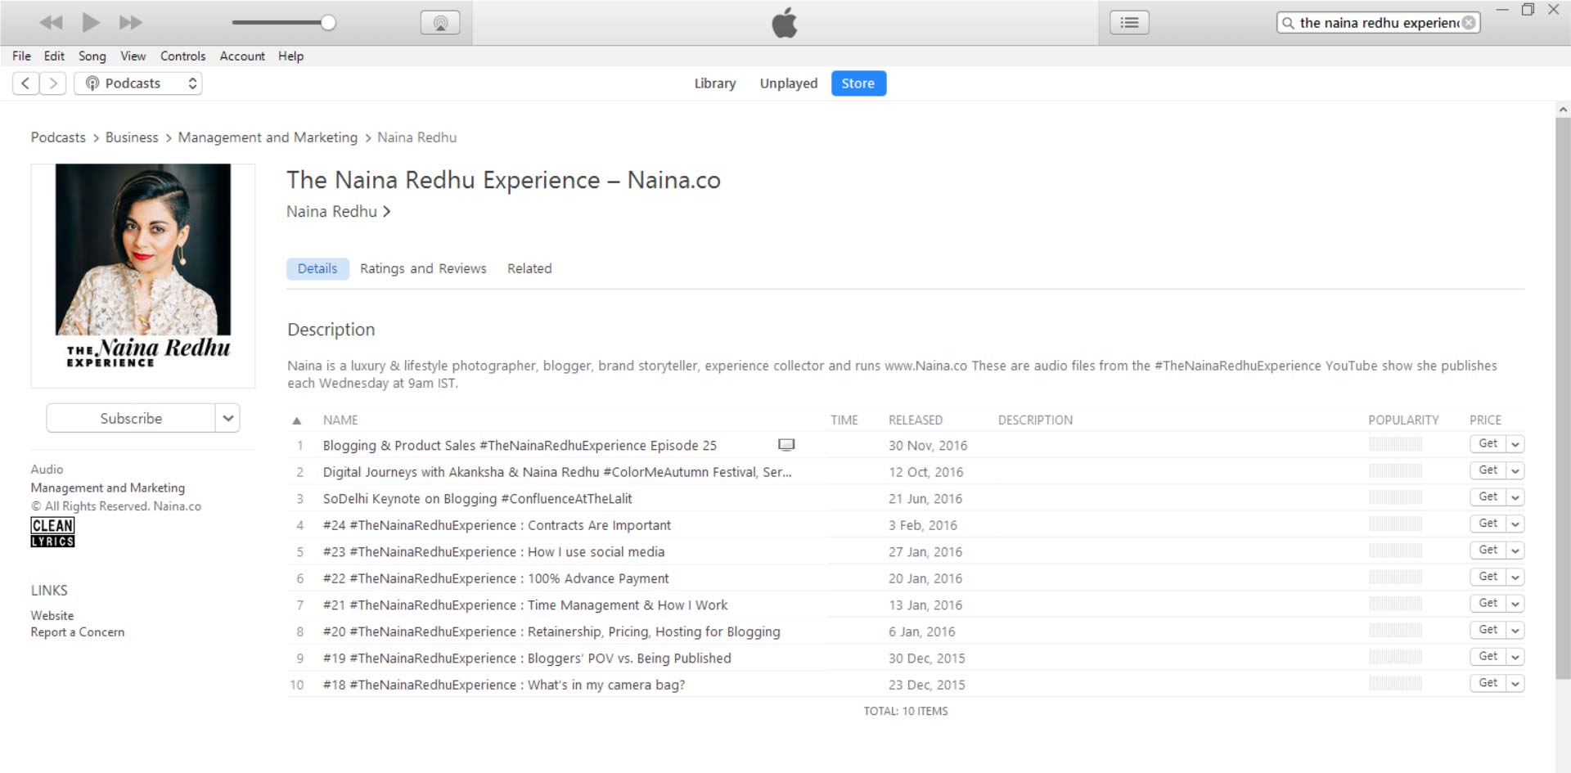Clear the search field with the X icon
1571x773 pixels.
click(1470, 23)
